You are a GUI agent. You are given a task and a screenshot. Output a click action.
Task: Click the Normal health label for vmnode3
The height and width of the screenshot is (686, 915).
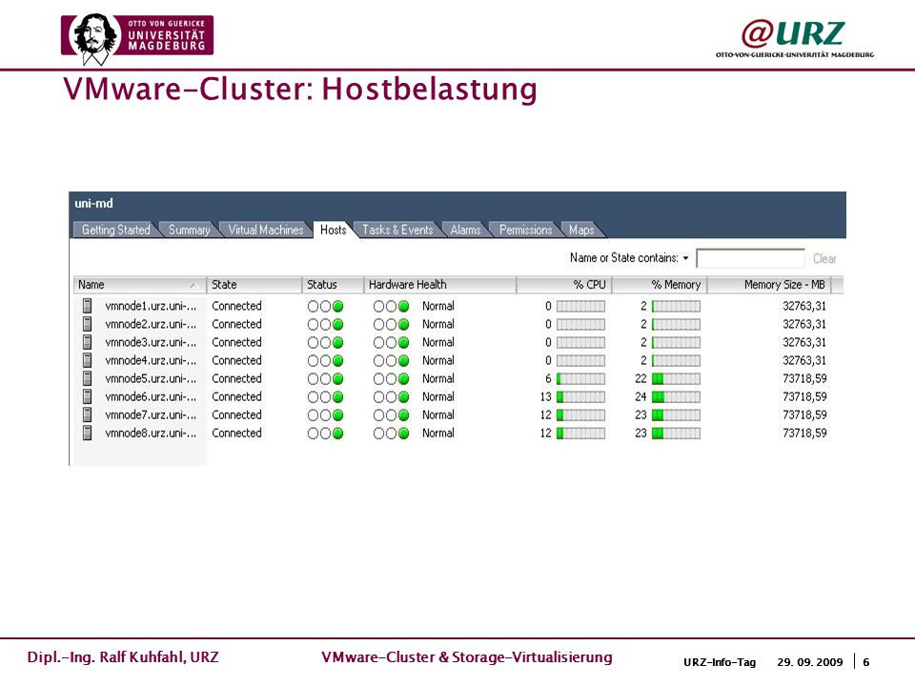click(438, 342)
